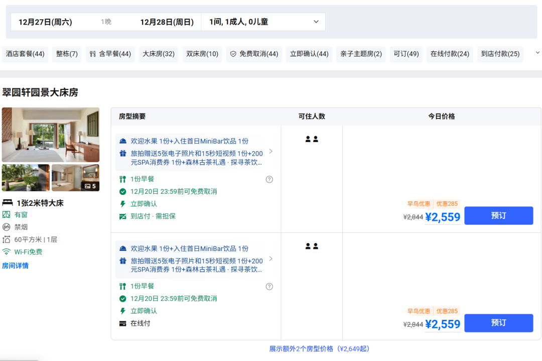542x361 pixels.
Task: Toggle the 到店付款(25) filter
Action: [500, 54]
